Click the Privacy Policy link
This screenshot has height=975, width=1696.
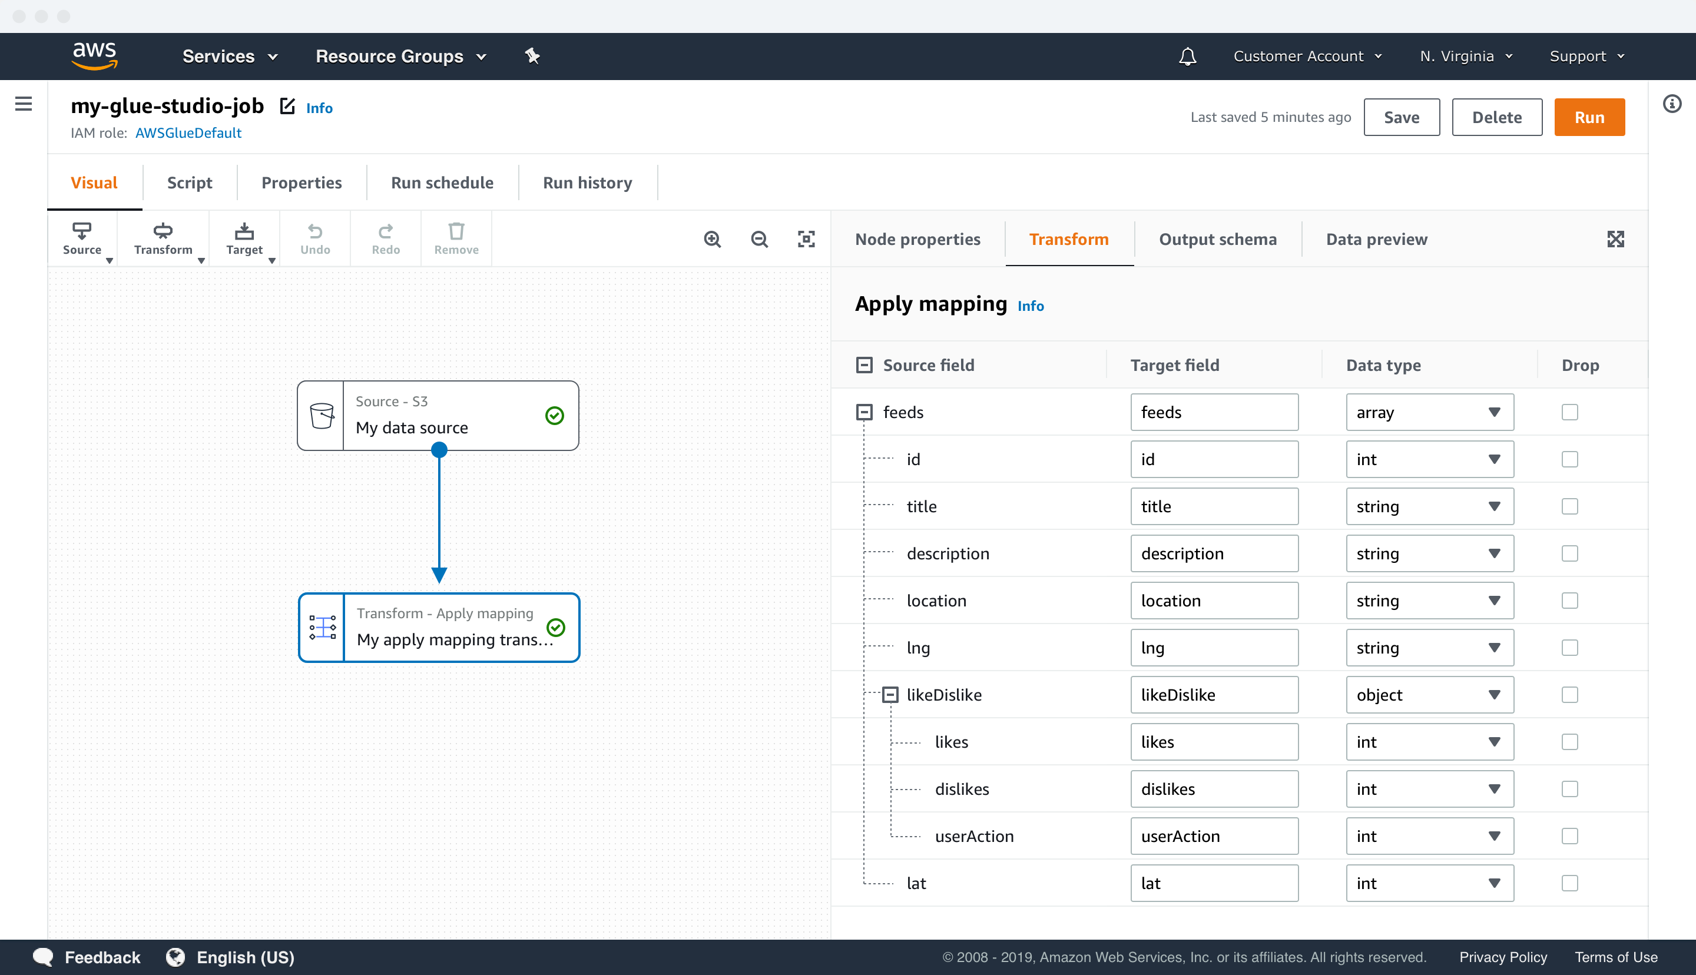(x=1502, y=957)
